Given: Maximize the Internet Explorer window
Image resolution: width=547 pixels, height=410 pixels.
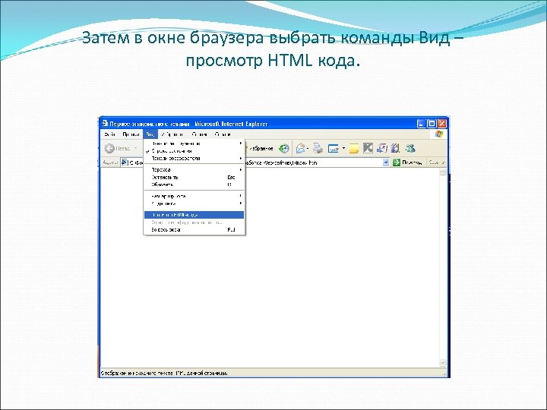Looking at the screenshot, I should (x=432, y=124).
